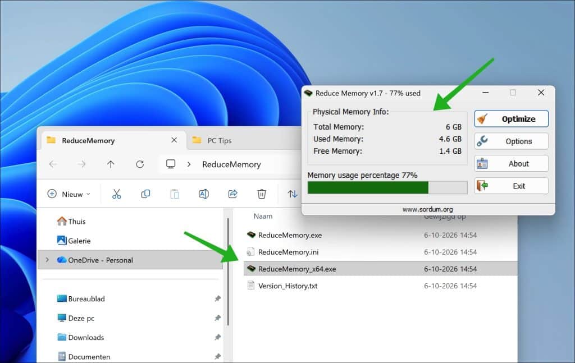This screenshot has height=363, width=575.
Task: Open Options in Reduce Memory
Action: [x=511, y=141]
